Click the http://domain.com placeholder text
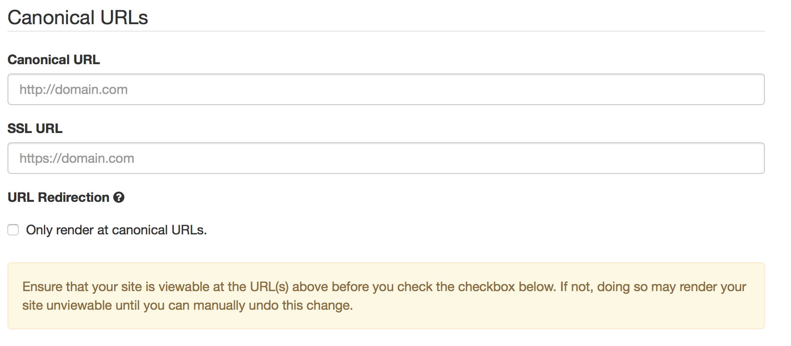791x346 pixels. click(x=74, y=89)
